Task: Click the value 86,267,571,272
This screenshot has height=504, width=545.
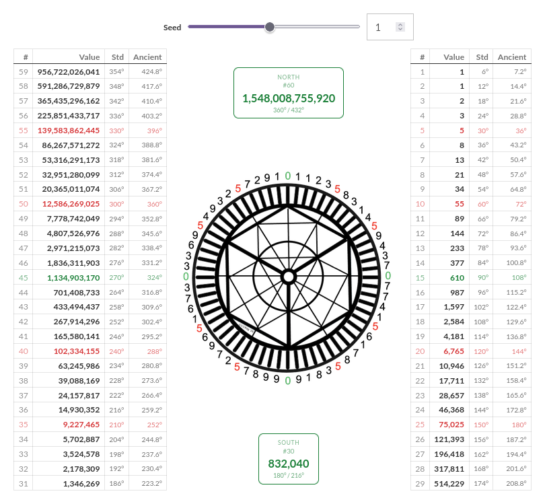Action: point(71,145)
